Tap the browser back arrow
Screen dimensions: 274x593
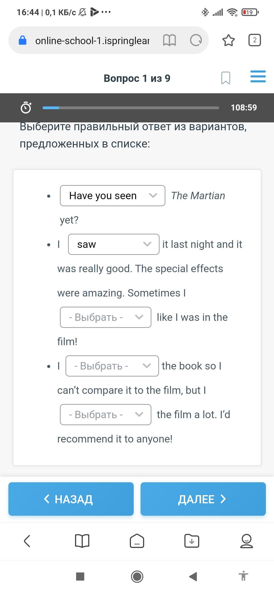pos(27,541)
